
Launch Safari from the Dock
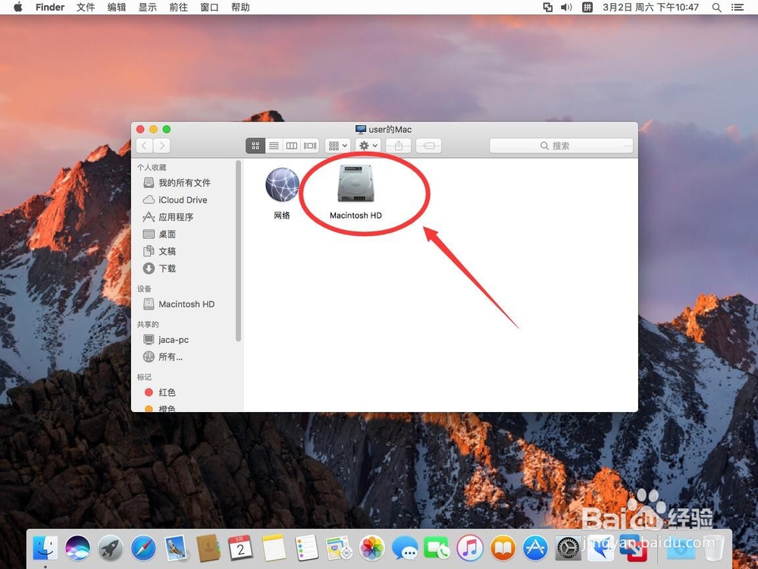point(143,549)
